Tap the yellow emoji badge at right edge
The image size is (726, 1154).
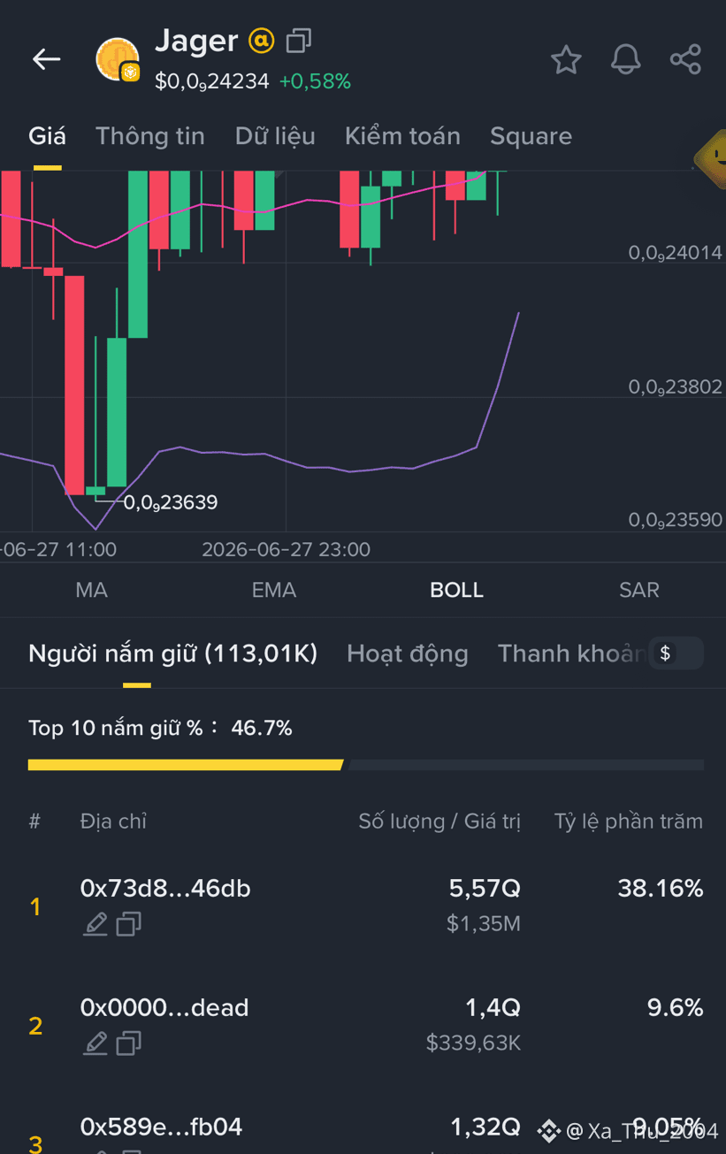point(711,159)
